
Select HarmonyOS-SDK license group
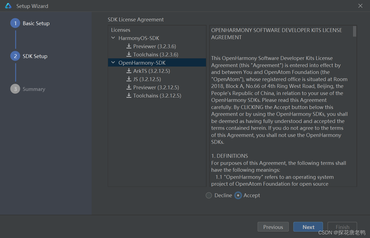click(139, 38)
